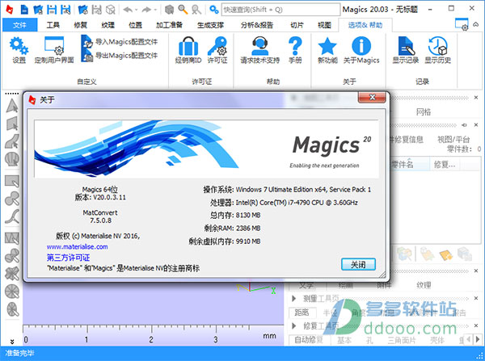Open the 手册 manual question icon
Viewport: 485px width, 361px height.
click(x=295, y=50)
